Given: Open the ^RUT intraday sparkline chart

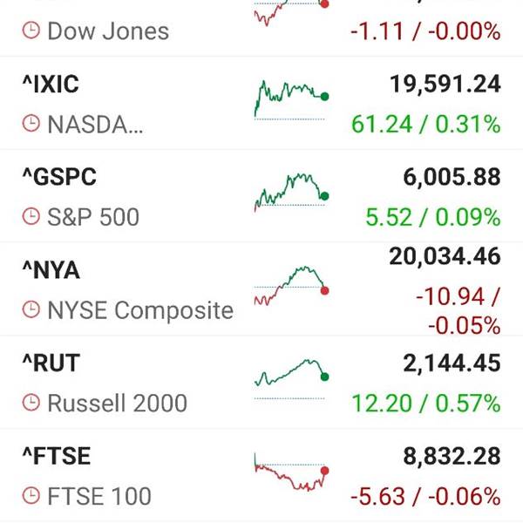Looking at the screenshot, I should point(292,379).
